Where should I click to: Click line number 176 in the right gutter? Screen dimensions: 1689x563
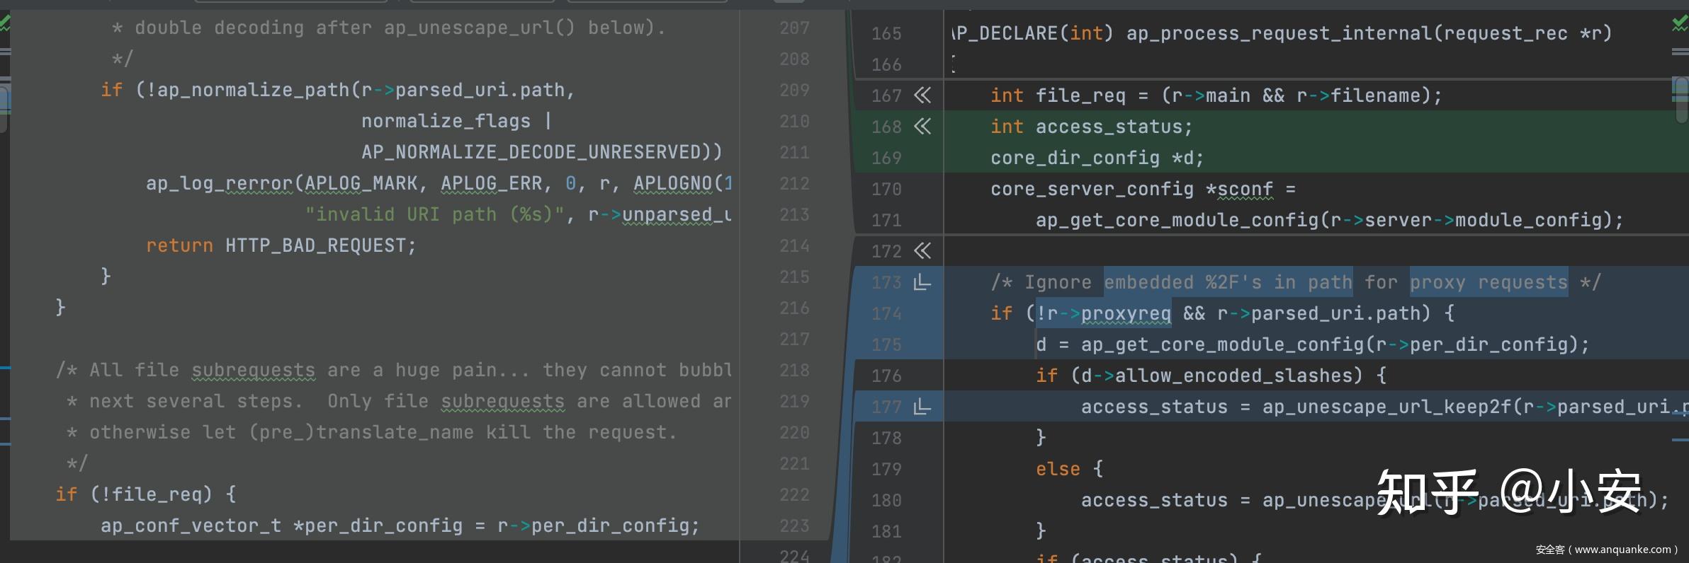(886, 376)
